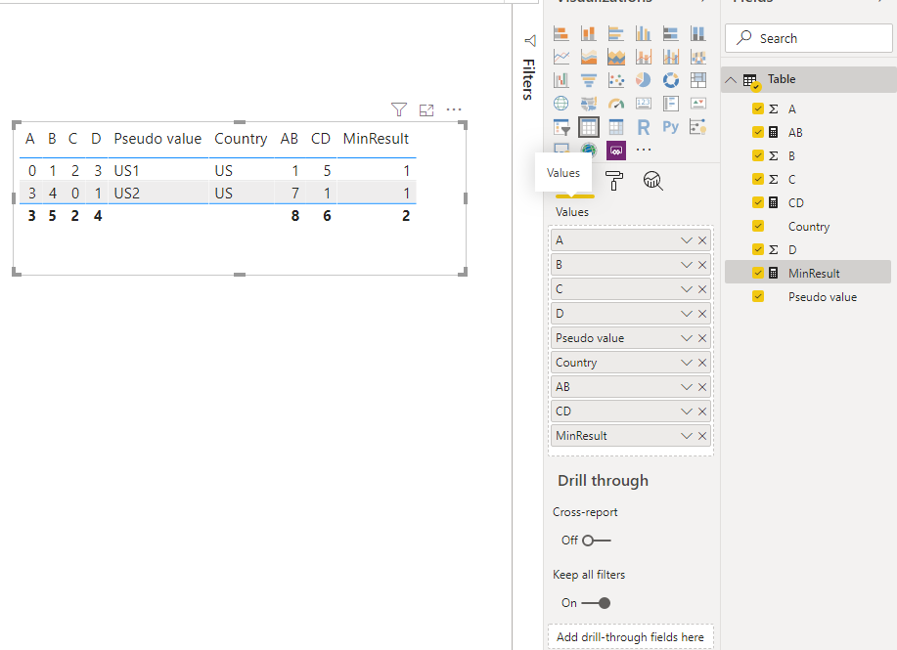Screen dimensions: 897x650
Task: Select the gauge visual
Action: pyautogui.click(x=616, y=104)
